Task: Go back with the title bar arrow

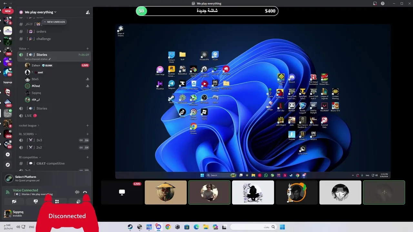Action: (5, 4)
